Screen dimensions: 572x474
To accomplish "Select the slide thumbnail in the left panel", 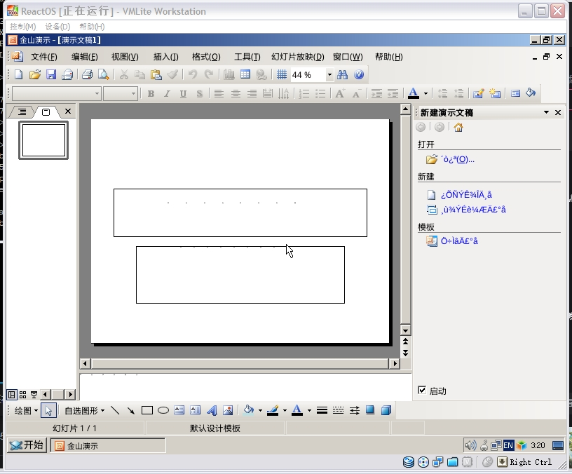I will point(43,140).
